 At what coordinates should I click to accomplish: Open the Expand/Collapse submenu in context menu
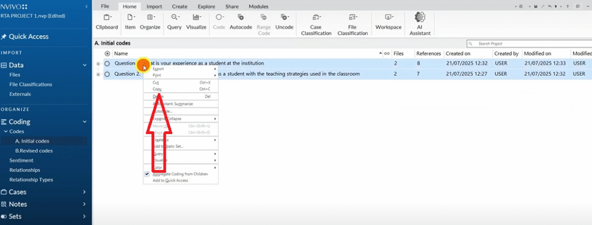point(180,119)
